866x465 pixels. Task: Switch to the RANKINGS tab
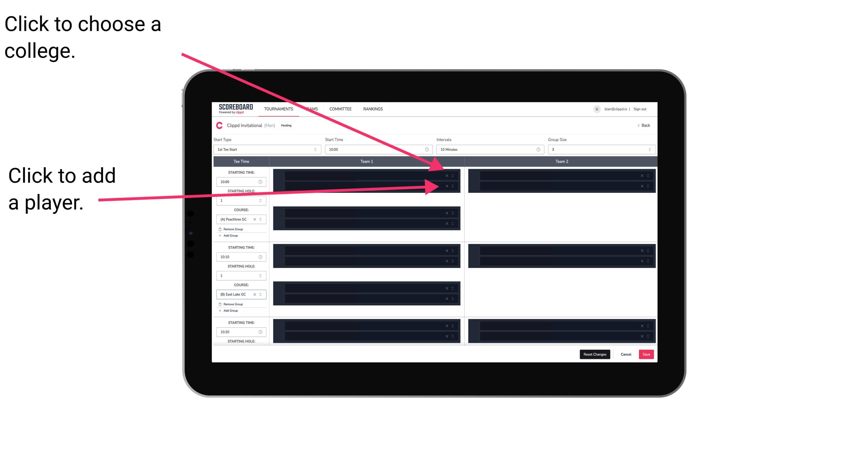tap(373, 109)
